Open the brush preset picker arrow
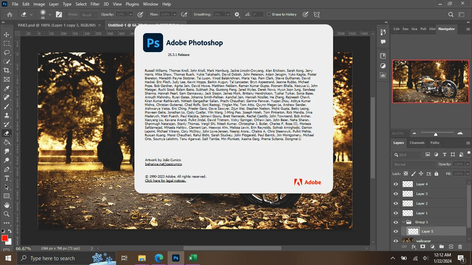 coord(50,14)
